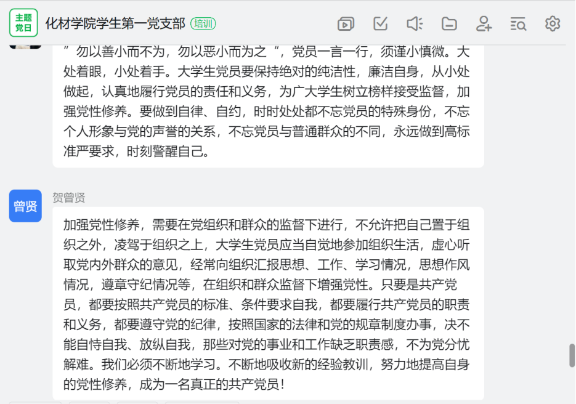Image resolution: width=576 pixels, height=404 pixels.
Task: Click the group title 化材学院学生第一党支部
Action: (x=115, y=23)
